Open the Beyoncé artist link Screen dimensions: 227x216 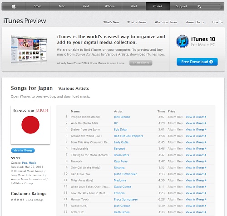[119, 149]
